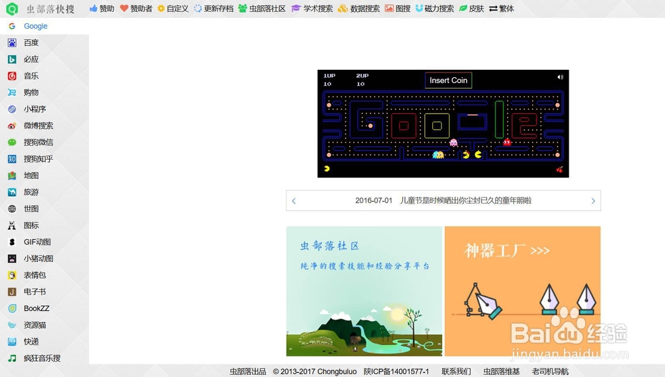Click the 音乐 red icon
Image resolution: width=665 pixels, height=377 pixels.
click(12, 76)
